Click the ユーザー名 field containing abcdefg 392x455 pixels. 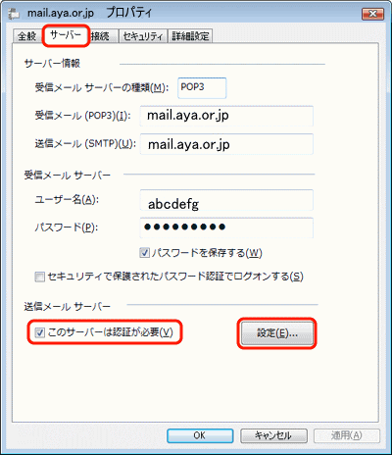click(x=226, y=200)
